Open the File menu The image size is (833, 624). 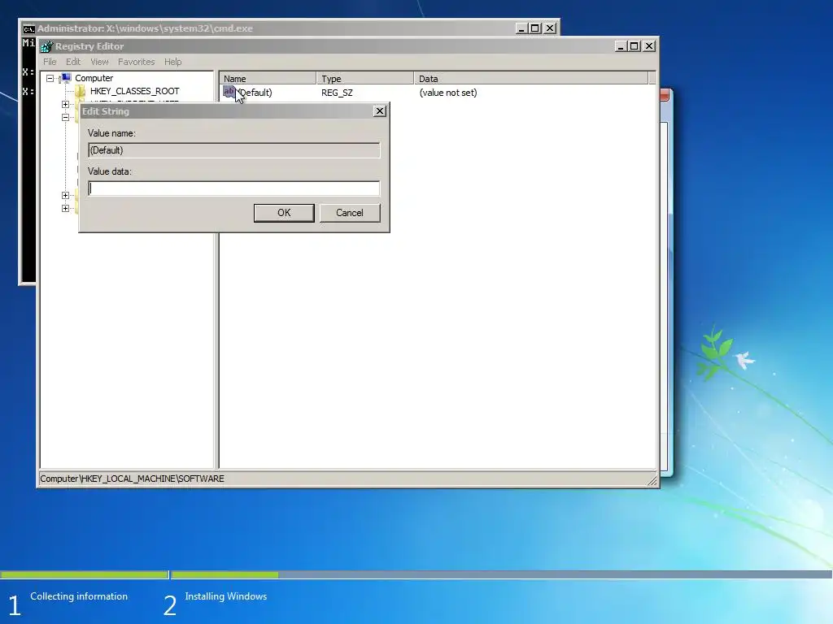[50, 62]
